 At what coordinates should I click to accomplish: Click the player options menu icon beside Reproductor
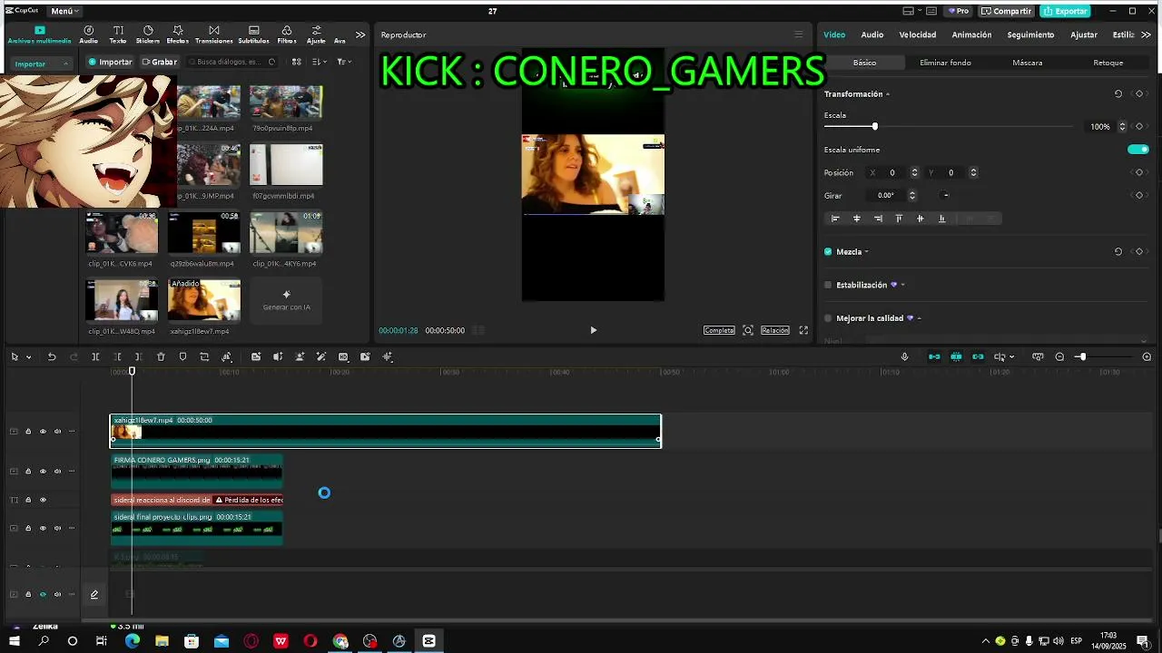(799, 34)
